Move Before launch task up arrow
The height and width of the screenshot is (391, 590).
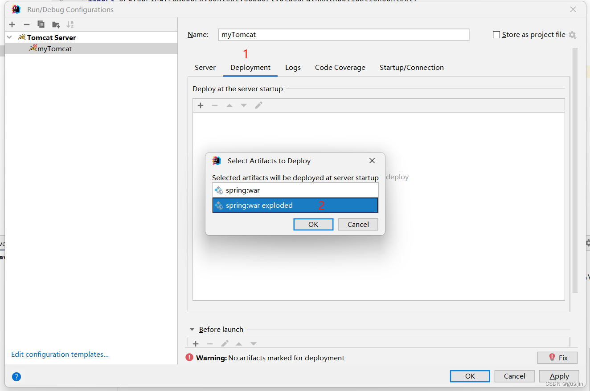point(239,344)
